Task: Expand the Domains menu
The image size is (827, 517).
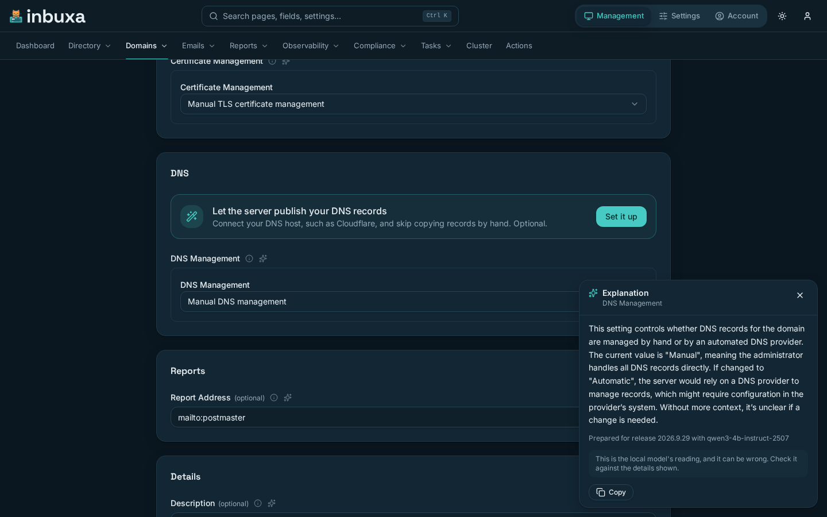Action: 146,46
